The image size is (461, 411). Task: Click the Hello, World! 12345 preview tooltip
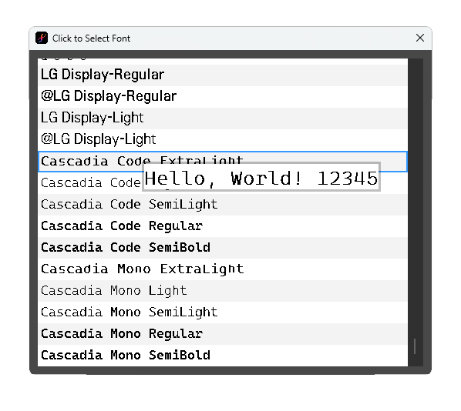coord(261,177)
